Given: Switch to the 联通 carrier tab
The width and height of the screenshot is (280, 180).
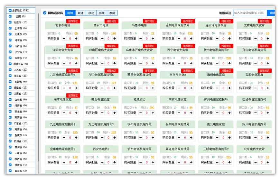Looking at the screenshot, I should (80, 13).
